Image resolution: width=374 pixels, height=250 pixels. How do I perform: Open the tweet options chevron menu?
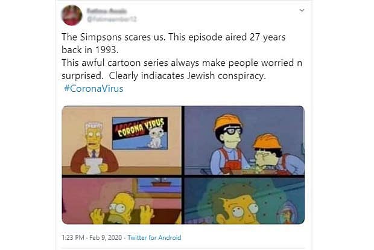pos(302,10)
